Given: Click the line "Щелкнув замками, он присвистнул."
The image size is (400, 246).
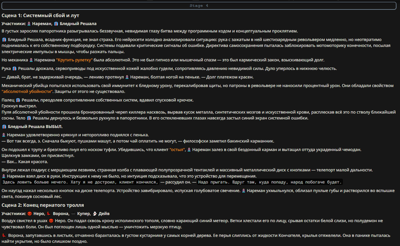Looking at the screenshot, I should 38,155.
